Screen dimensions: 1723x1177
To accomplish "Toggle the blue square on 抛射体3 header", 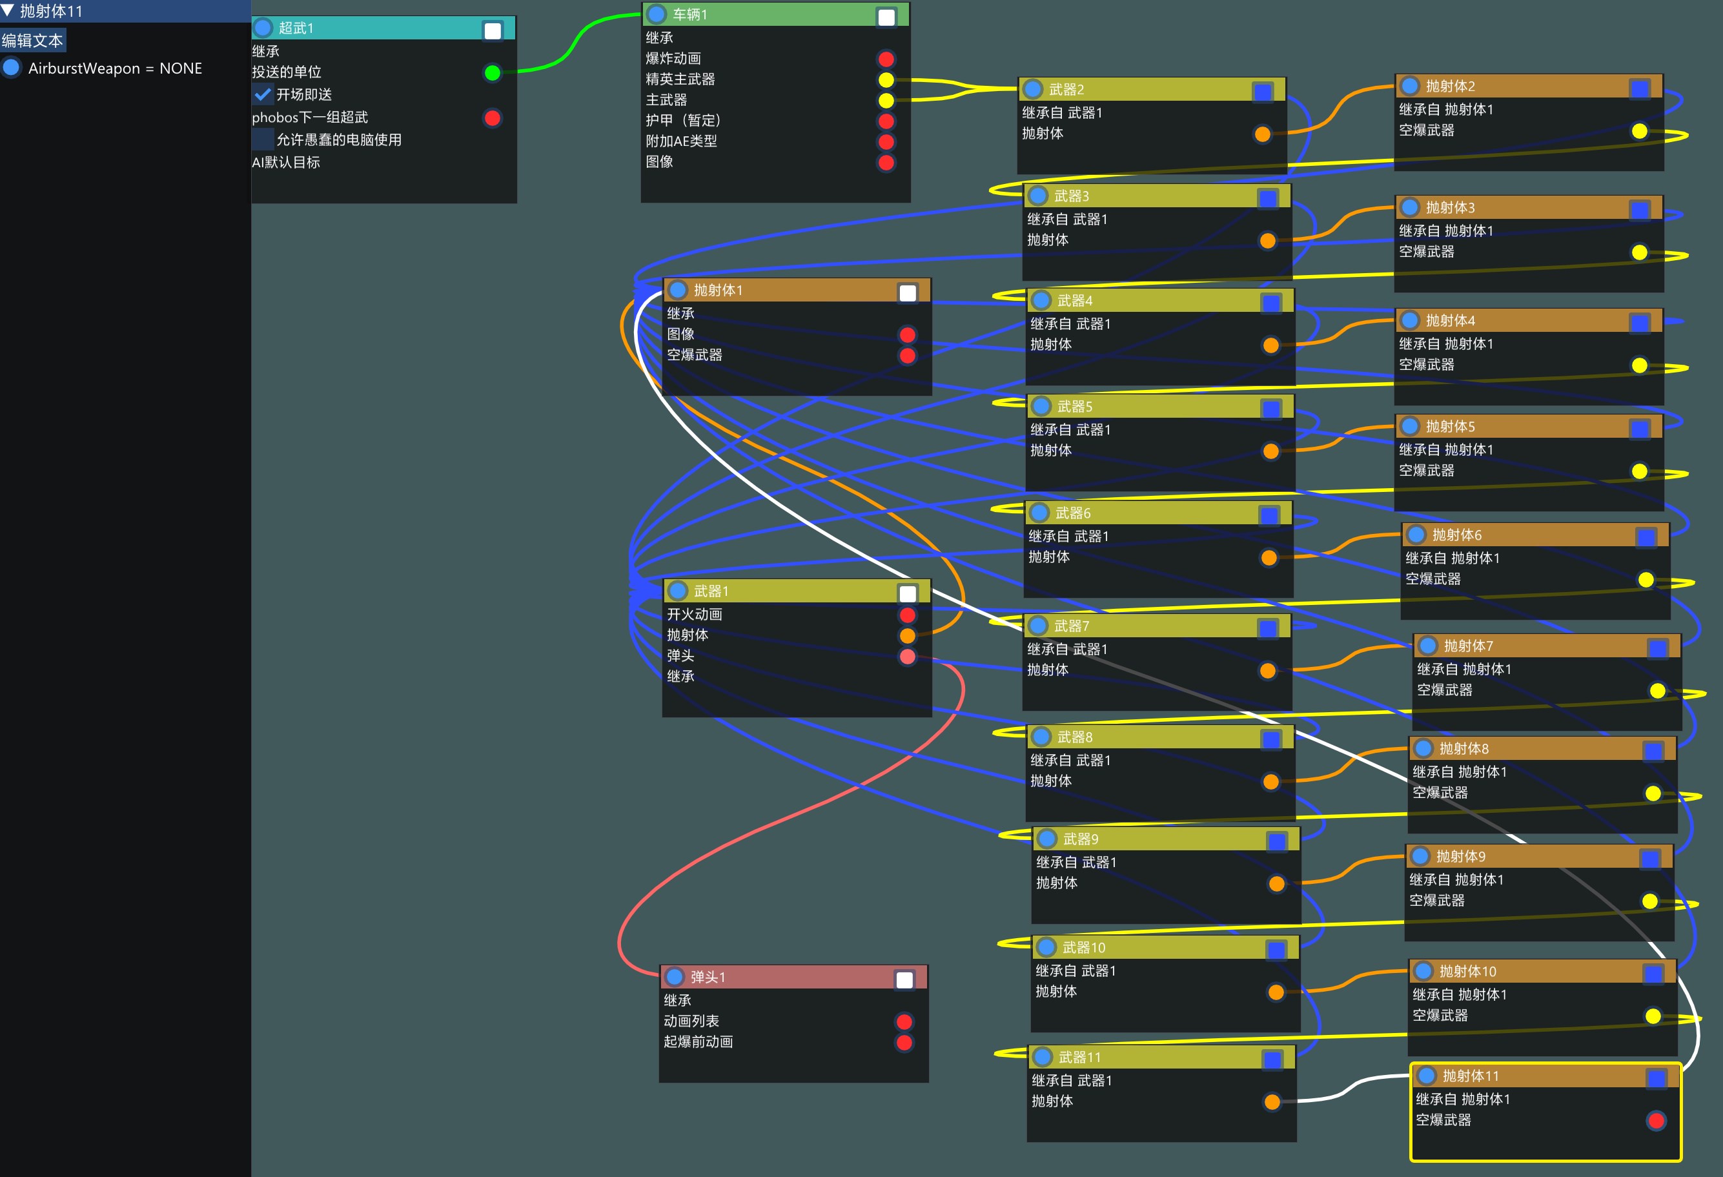I will click(1639, 210).
